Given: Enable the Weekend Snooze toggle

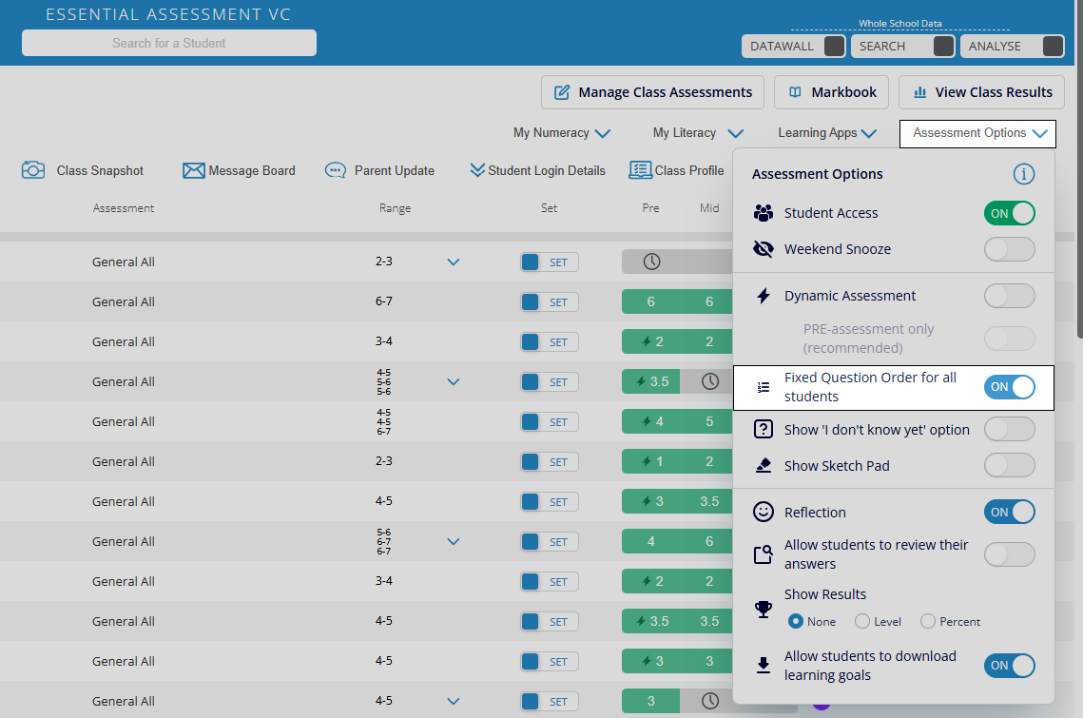Looking at the screenshot, I should 1009,249.
